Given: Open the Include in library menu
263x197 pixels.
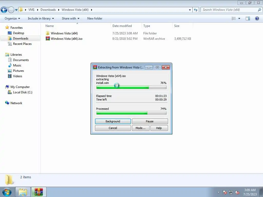Looking at the screenshot, I should tap(41, 18).
